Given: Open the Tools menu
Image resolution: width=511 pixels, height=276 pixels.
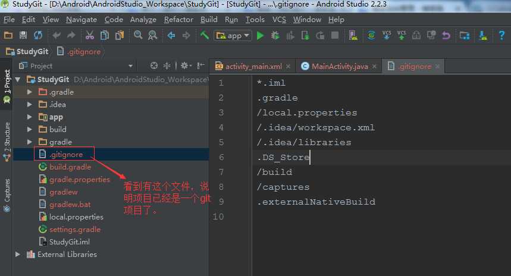Looking at the screenshot, I should tap(255, 20).
